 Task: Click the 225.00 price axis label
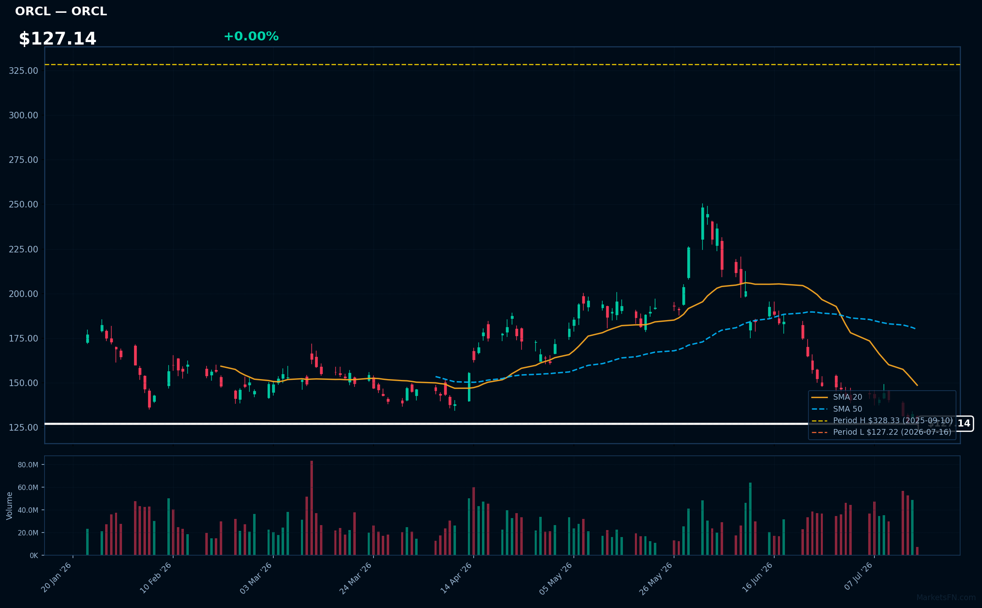coord(23,249)
